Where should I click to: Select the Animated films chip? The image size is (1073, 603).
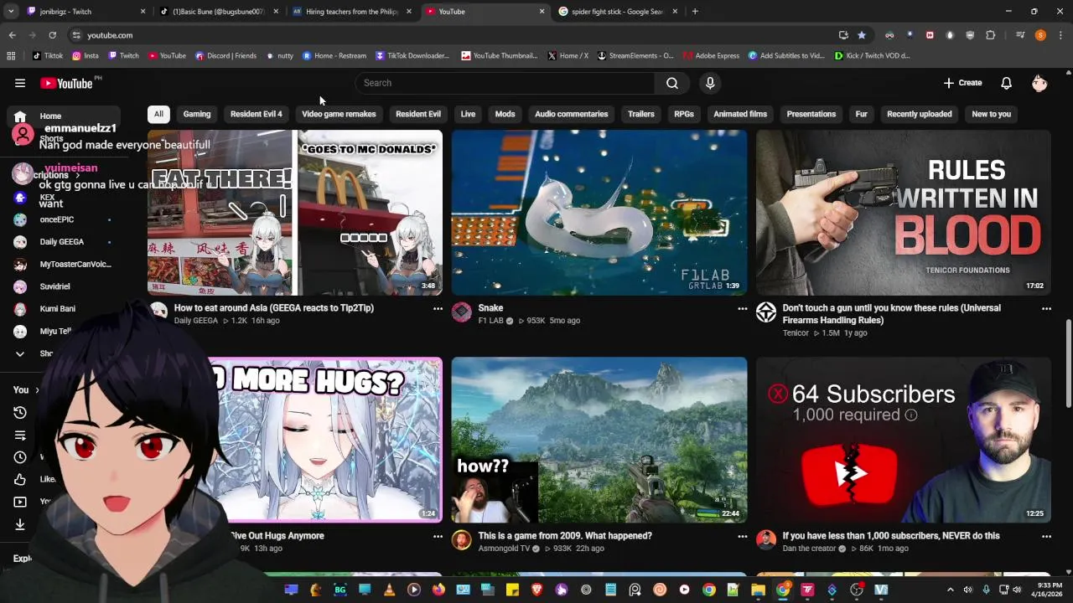point(740,114)
